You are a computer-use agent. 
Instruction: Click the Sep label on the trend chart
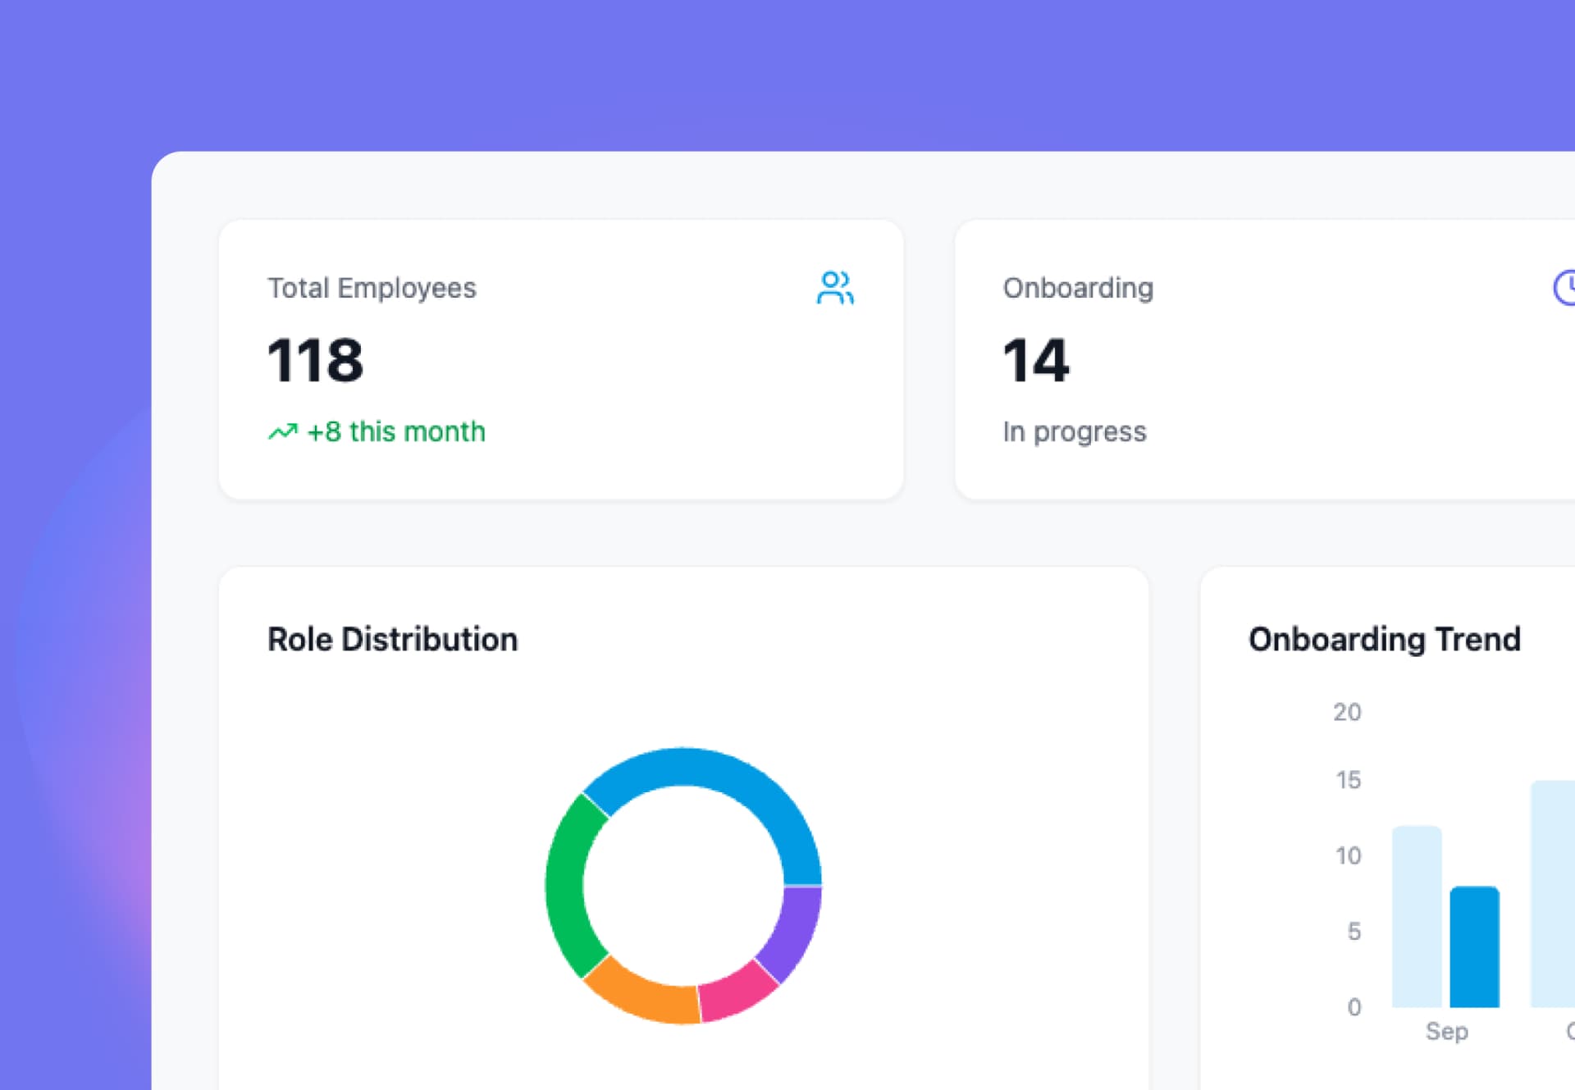point(1446,1032)
